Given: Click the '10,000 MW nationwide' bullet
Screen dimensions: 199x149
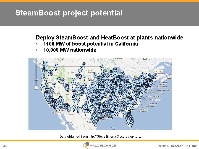Looking at the screenshot, I should tap(70, 50).
